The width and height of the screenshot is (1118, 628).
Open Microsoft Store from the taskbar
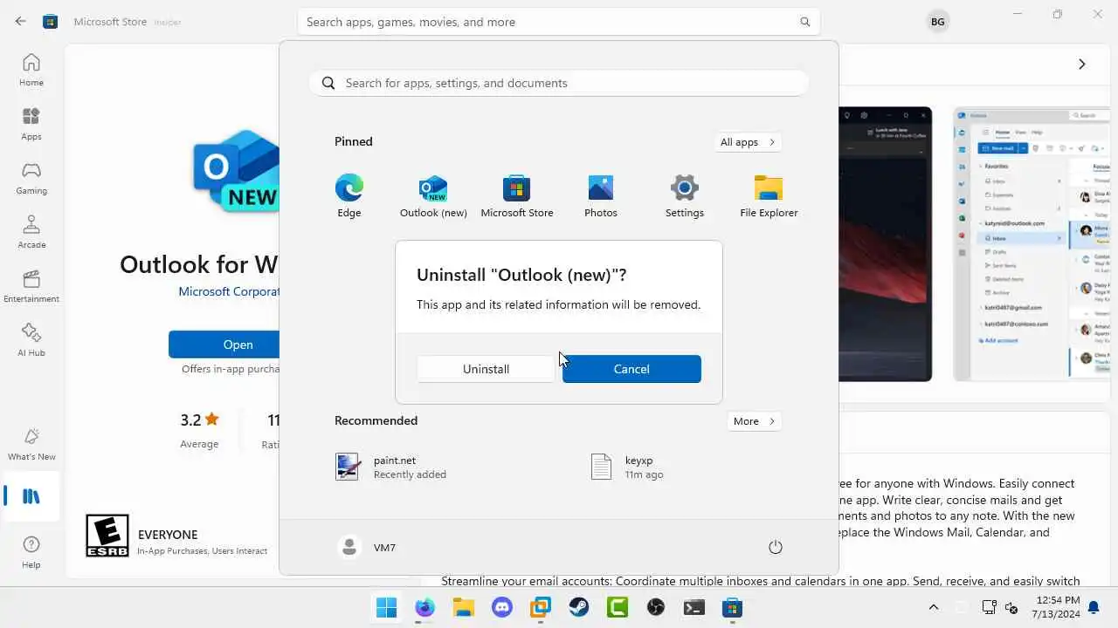click(x=733, y=607)
